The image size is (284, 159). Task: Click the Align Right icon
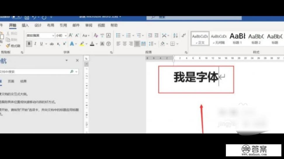coord(131,44)
